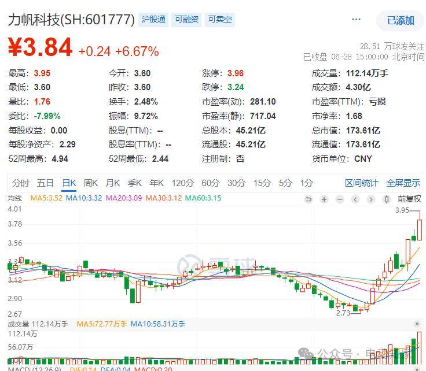The width and height of the screenshot is (426, 371).
Task: Click the 涨停 value 3.96
Action: coord(236,73)
